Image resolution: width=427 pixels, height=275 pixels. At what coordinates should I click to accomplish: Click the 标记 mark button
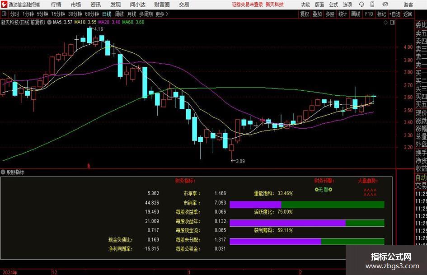click(381, 14)
